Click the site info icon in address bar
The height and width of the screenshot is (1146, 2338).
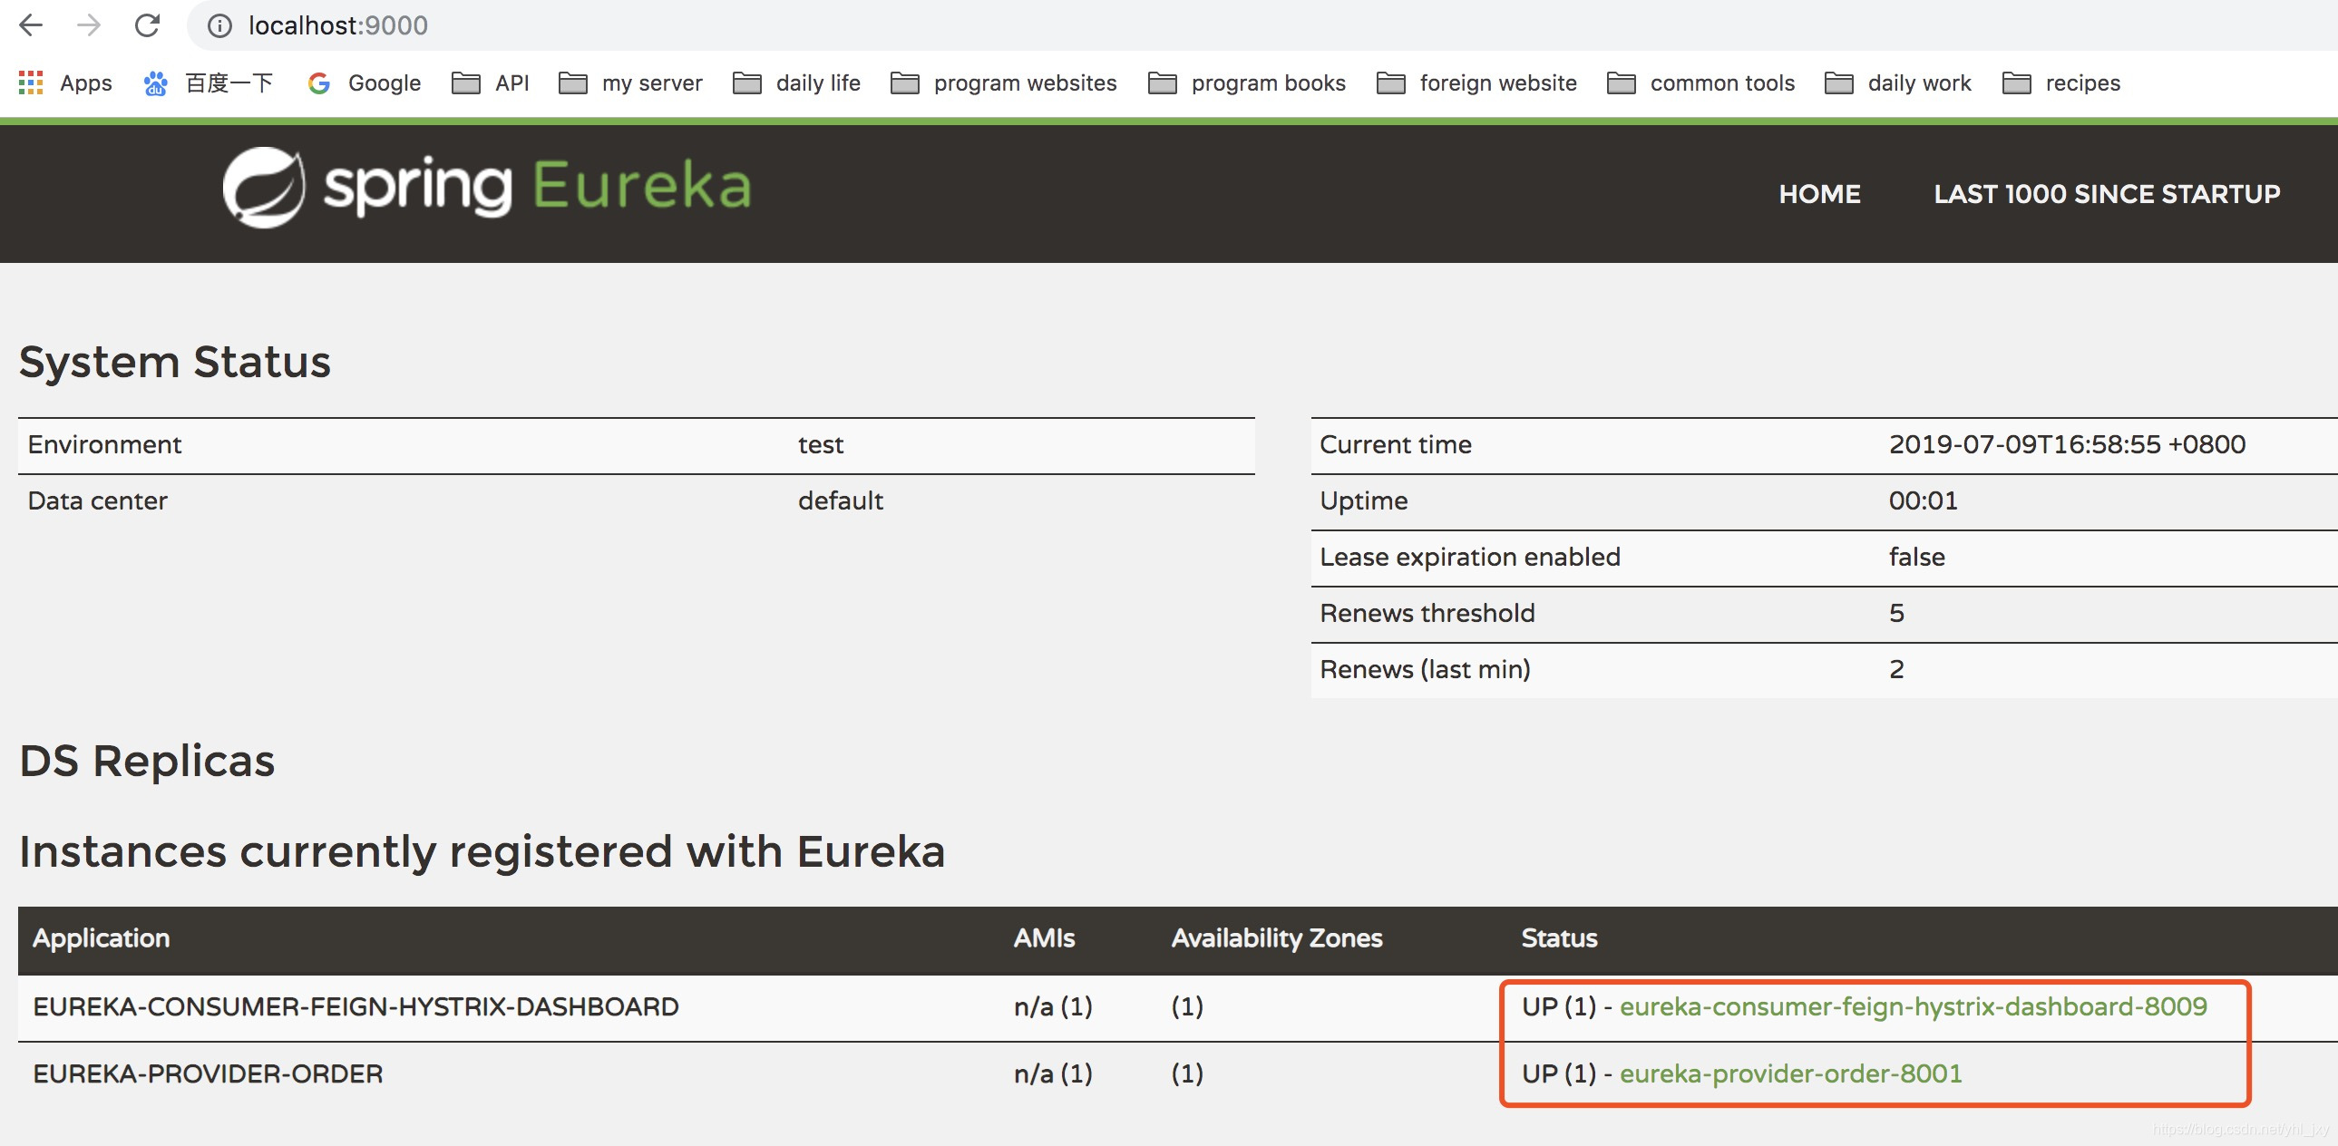pos(219,25)
